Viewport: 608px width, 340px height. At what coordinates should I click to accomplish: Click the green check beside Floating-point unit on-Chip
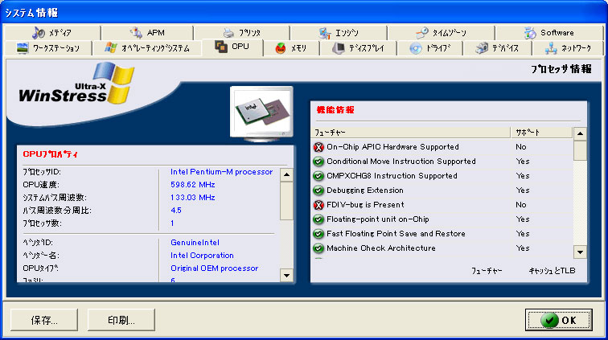(319, 219)
